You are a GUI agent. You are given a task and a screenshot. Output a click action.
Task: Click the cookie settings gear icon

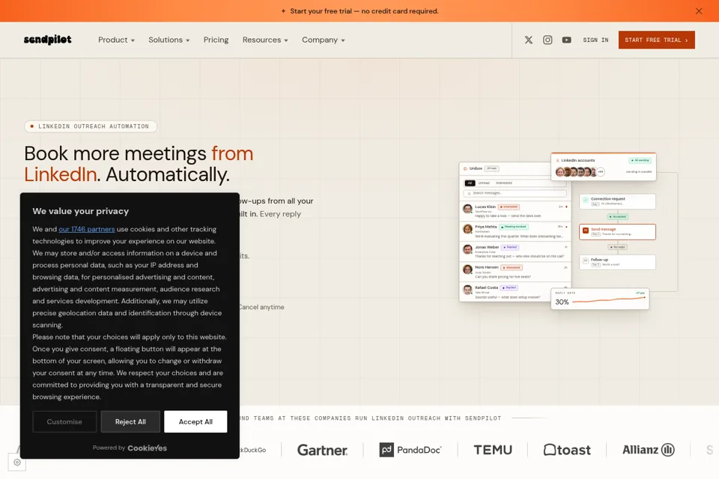(x=17, y=462)
